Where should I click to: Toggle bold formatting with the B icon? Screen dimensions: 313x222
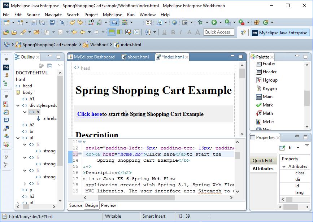pos(173,32)
